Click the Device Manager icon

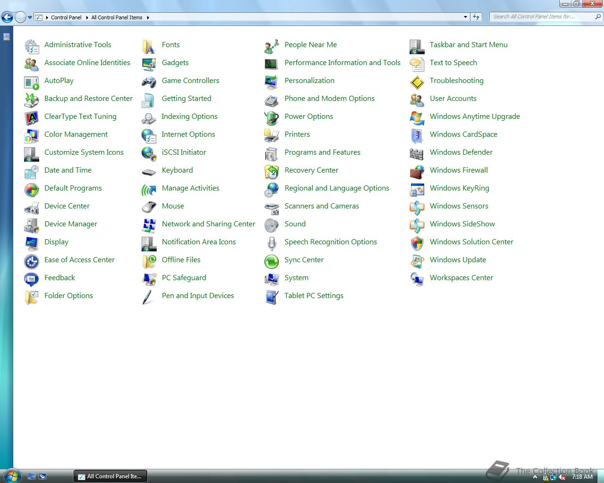32,225
